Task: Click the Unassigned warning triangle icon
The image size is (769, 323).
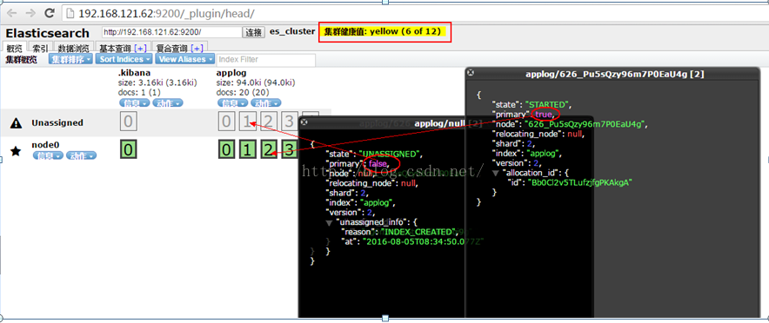Action: pyautogui.click(x=16, y=123)
